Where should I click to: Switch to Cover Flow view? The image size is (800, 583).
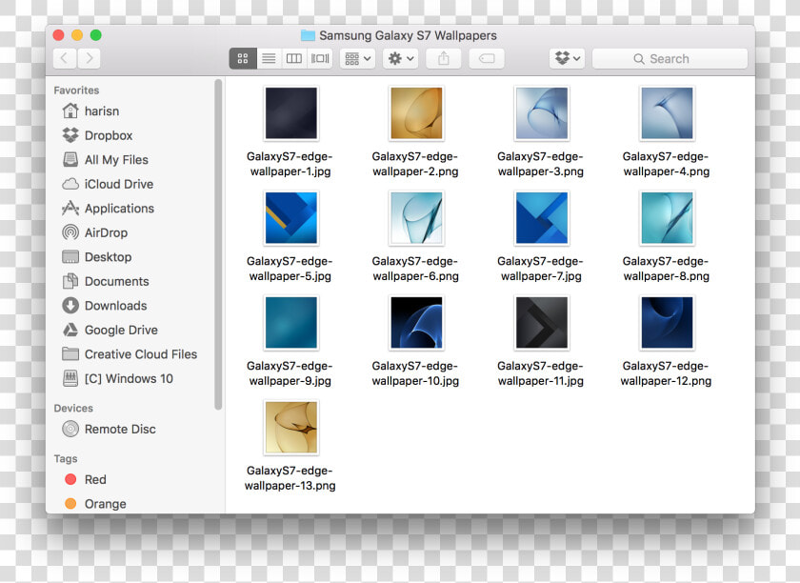(x=320, y=59)
